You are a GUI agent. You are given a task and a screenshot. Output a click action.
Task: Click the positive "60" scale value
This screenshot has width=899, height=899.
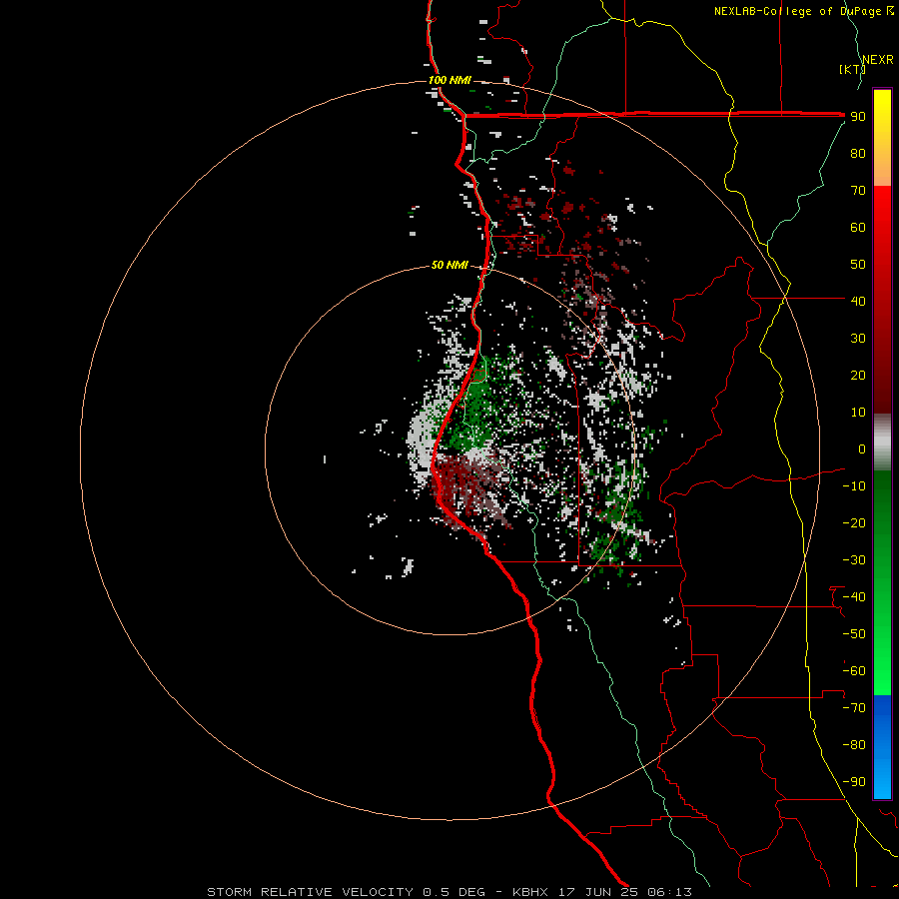point(858,227)
